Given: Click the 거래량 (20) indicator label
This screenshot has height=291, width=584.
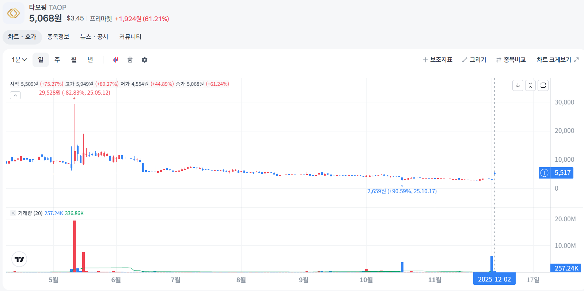Looking at the screenshot, I should 30,213.
